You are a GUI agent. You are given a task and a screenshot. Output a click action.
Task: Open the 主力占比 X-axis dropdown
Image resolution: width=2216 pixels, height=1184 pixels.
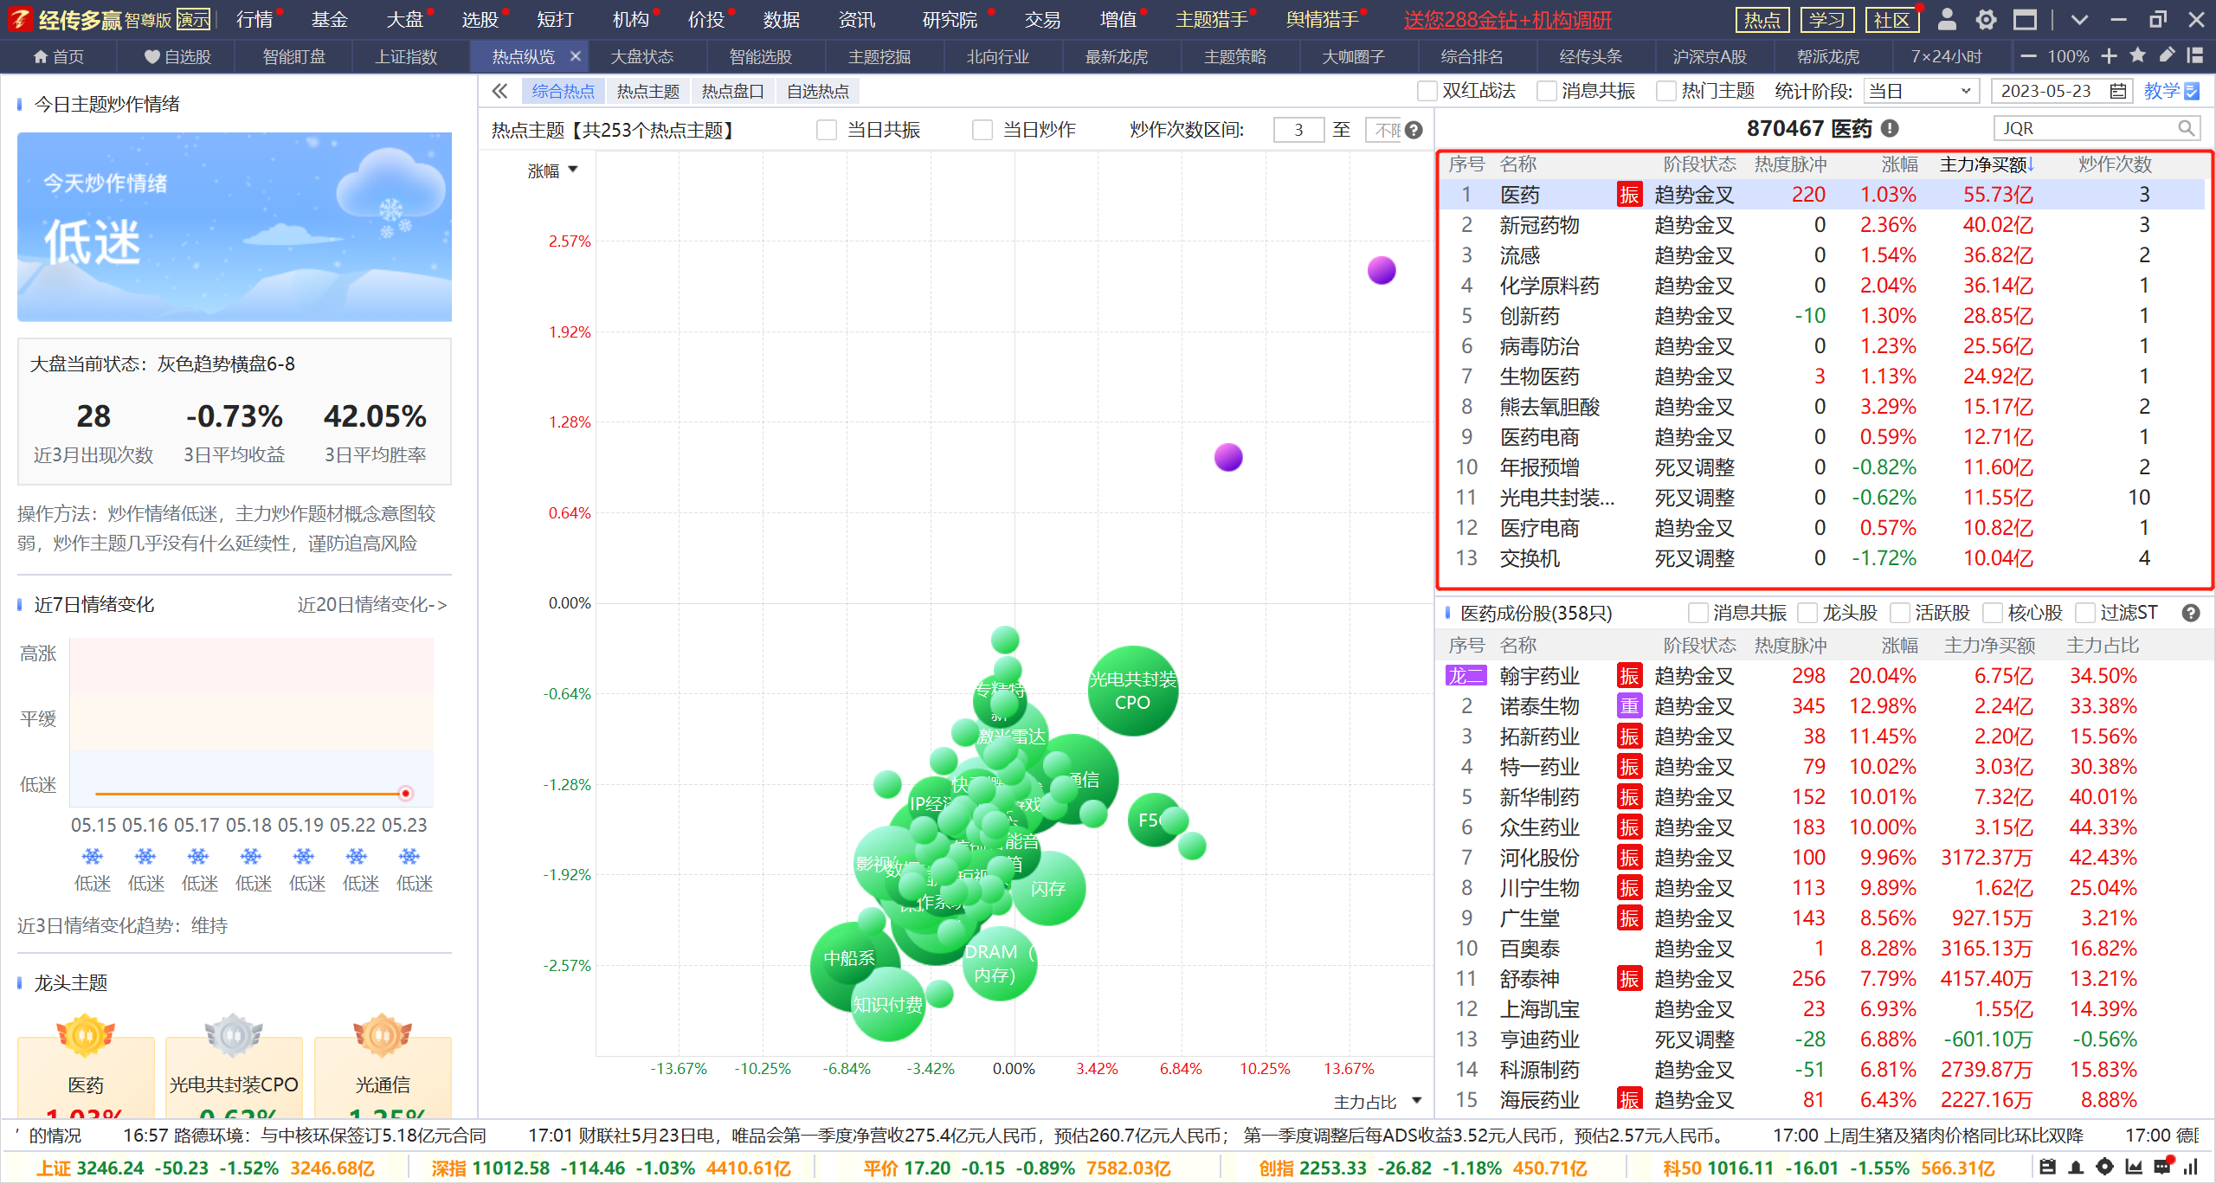click(1377, 1102)
